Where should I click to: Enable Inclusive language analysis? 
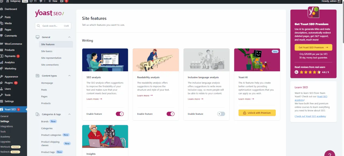(x=221, y=114)
